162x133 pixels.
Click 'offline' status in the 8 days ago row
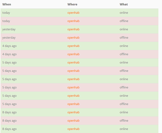click(124, 120)
